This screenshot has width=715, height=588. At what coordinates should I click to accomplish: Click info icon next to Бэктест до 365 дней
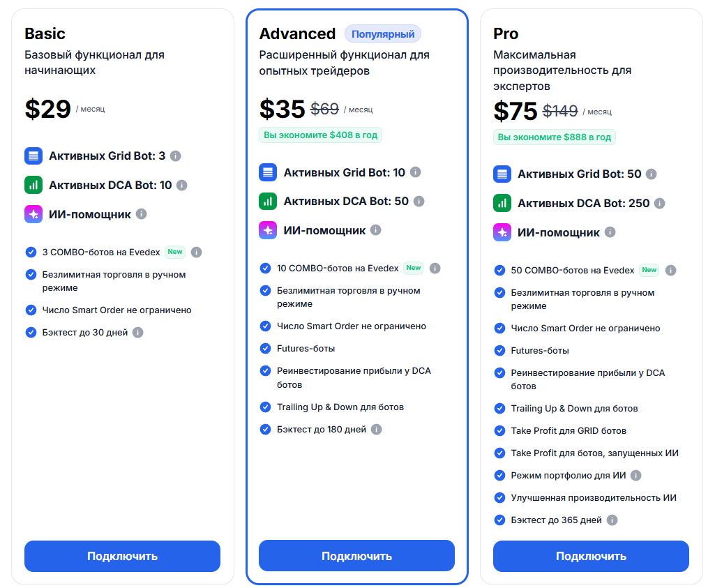[x=612, y=520]
